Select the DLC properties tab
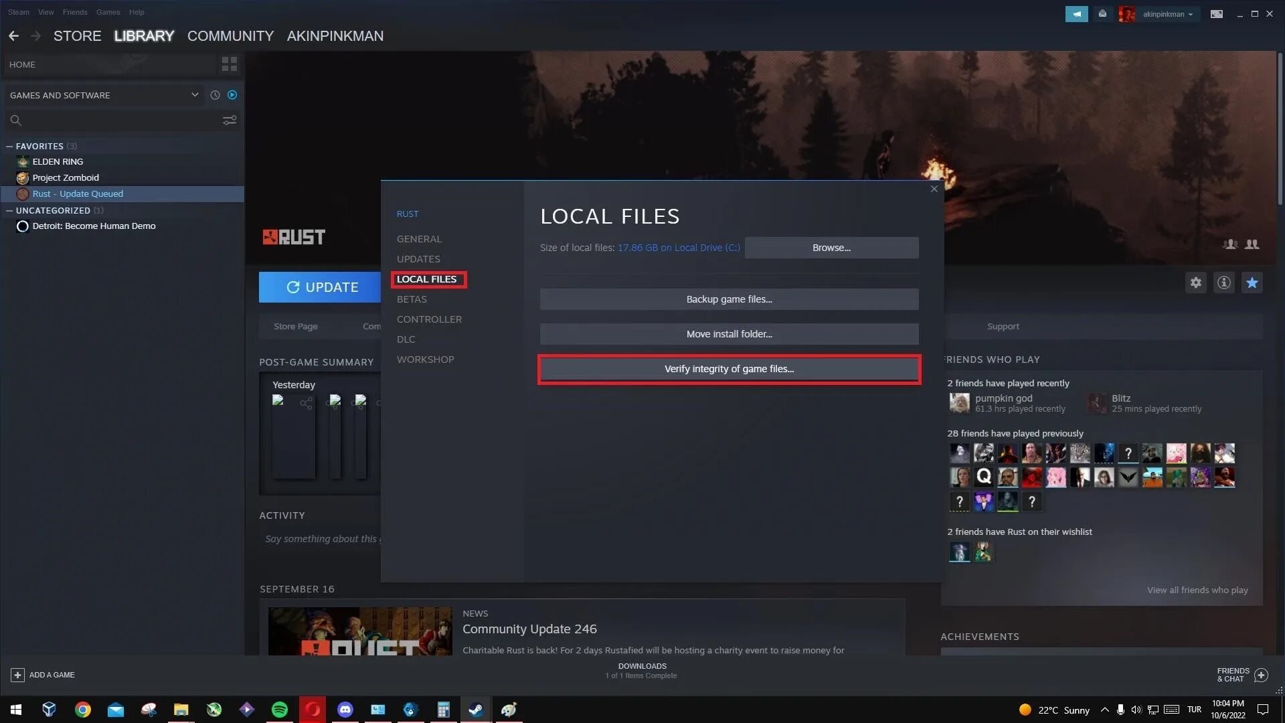The width and height of the screenshot is (1285, 723). tap(406, 339)
